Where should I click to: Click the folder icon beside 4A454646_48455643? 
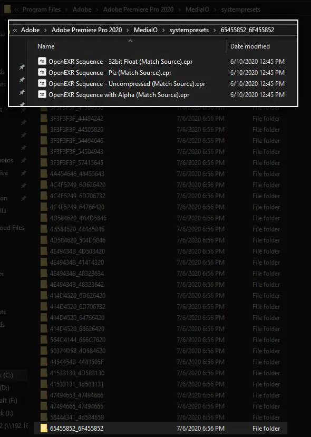click(x=44, y=173)
